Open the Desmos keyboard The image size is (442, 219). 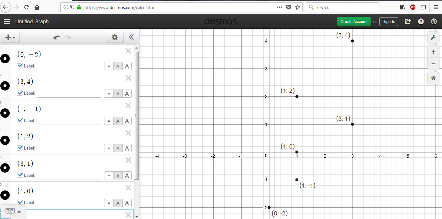[10, 211]
